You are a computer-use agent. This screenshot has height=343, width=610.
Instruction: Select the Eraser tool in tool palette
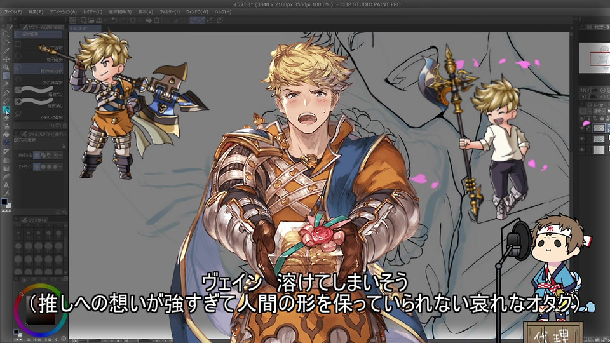tap(6, 118)
